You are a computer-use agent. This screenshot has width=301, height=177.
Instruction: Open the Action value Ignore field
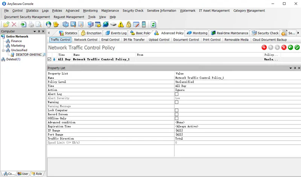238,90
